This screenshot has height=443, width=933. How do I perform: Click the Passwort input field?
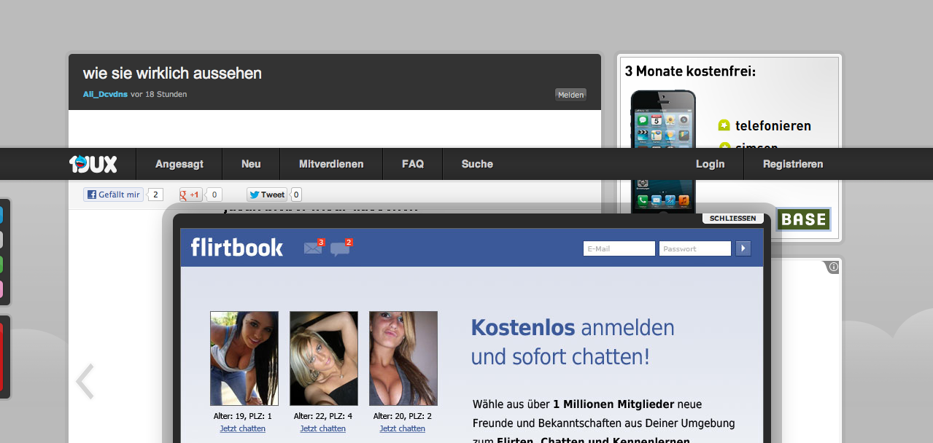tap(694, 248)
